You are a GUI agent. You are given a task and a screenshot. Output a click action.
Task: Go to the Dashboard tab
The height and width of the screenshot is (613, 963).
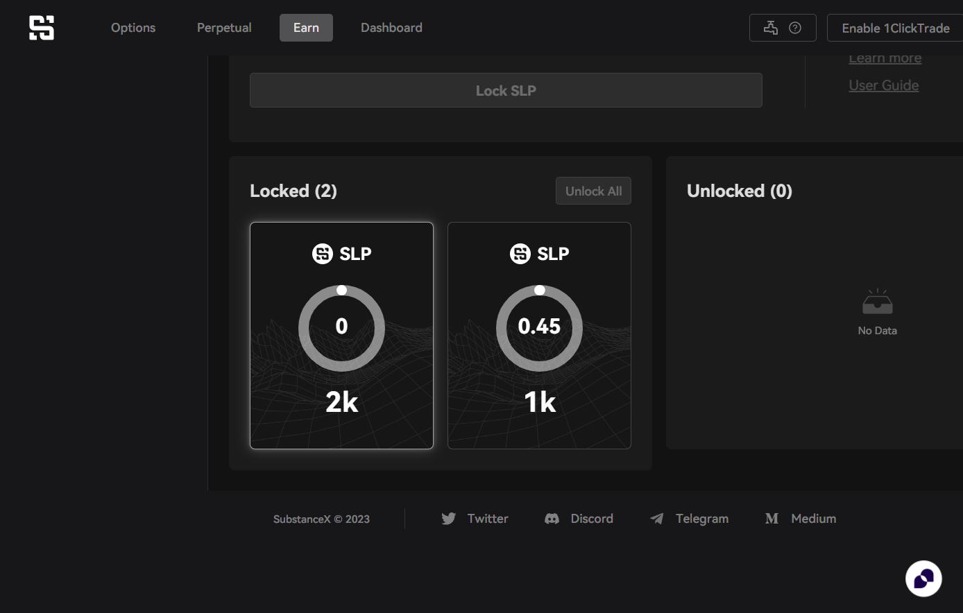(x=391, y=28)
